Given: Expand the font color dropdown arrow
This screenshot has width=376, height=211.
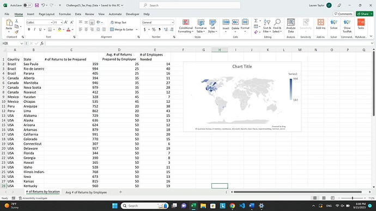Looking at the screenshot, I should 72,29.
